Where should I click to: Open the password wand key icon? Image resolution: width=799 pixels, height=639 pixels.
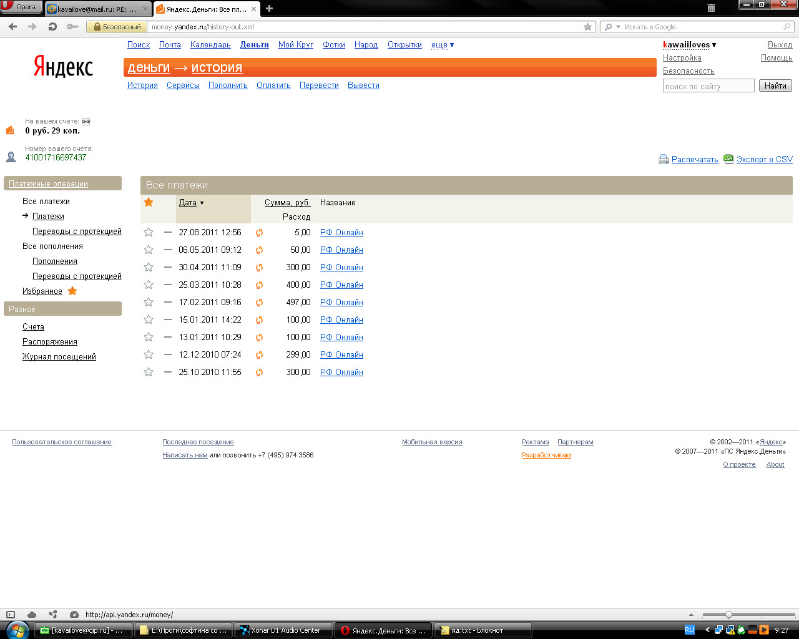(x=72, y=27)
